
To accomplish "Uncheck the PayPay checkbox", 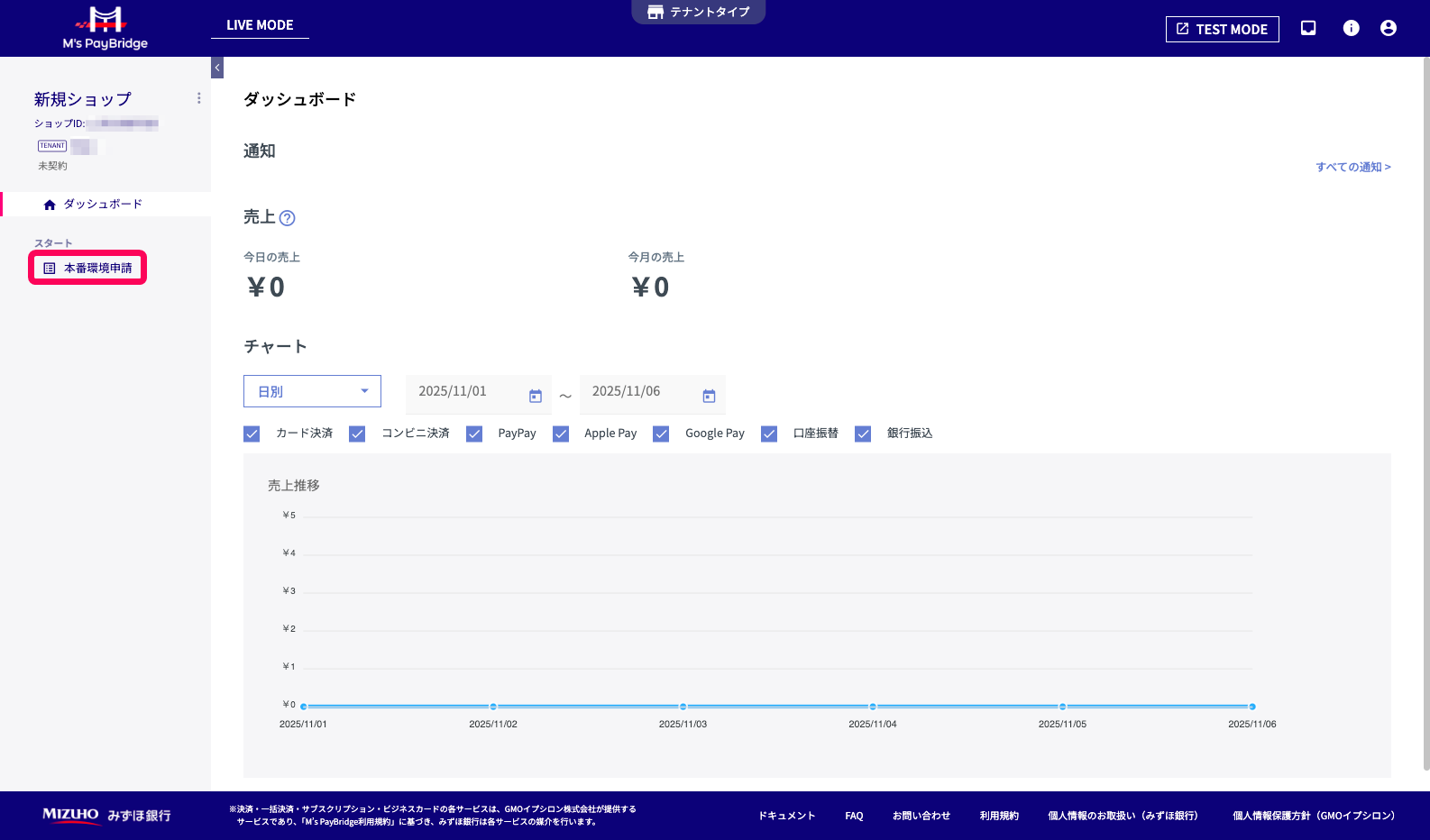I will click(474, 434).
